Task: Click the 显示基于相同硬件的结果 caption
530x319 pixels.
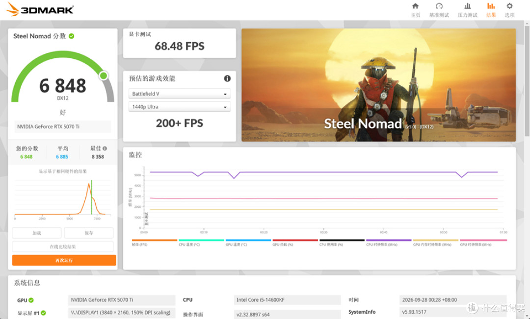Action: pos(63,171)
